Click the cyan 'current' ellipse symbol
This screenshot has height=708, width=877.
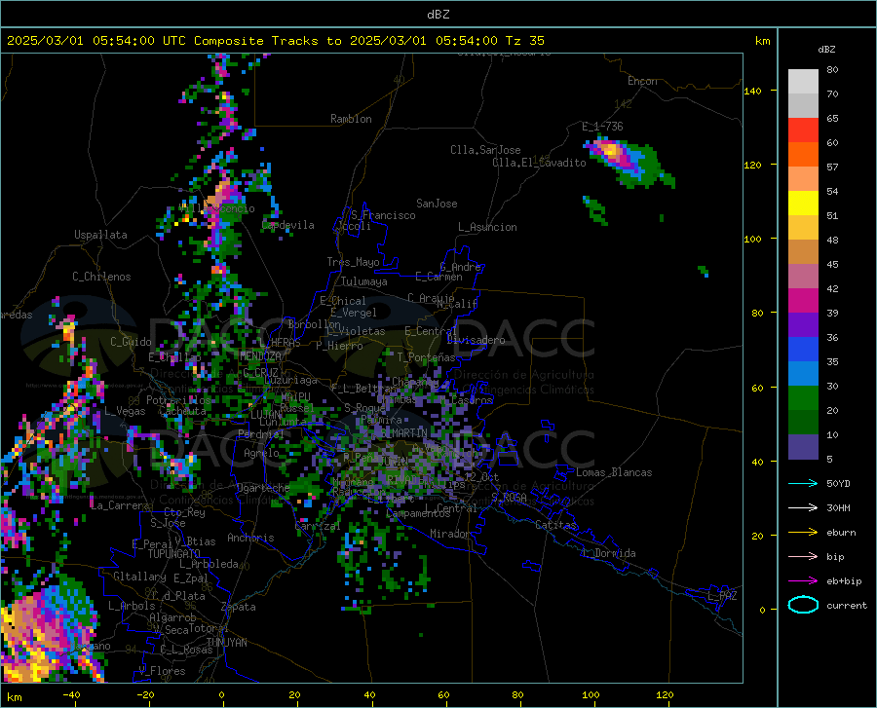click(803, 605)
